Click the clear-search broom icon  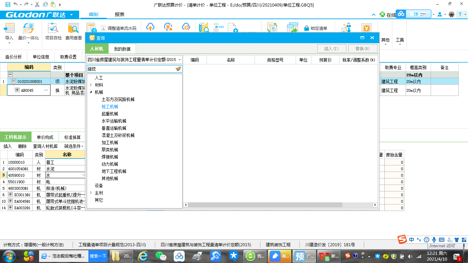(x=178, y=69)
